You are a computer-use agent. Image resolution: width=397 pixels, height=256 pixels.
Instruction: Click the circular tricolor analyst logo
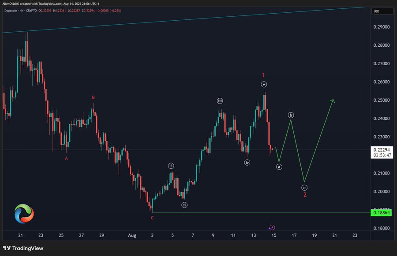click(x=24, y=214)
